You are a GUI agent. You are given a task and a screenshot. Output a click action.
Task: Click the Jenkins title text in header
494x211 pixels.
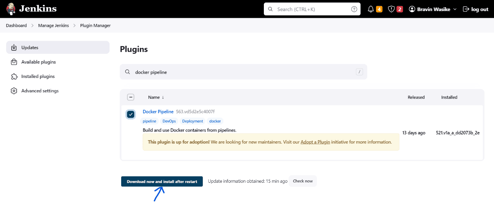click(x=38, y=9)
